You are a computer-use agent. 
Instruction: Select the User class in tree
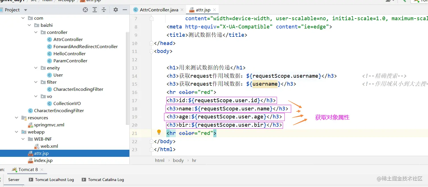coord(58,75)
